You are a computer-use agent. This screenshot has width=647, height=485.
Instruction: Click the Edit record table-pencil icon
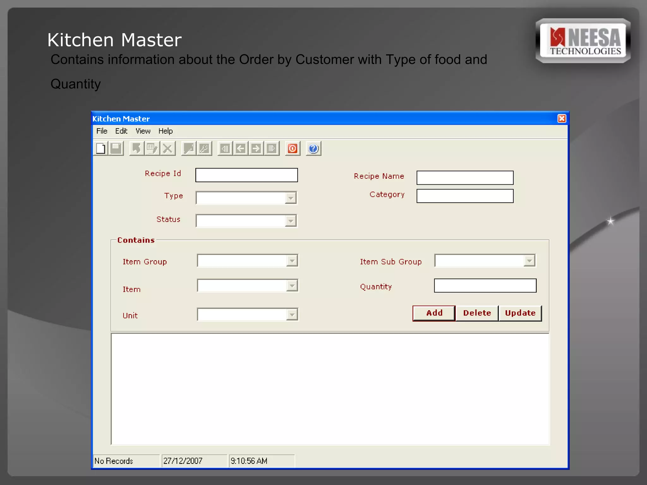tap(152, 148)
